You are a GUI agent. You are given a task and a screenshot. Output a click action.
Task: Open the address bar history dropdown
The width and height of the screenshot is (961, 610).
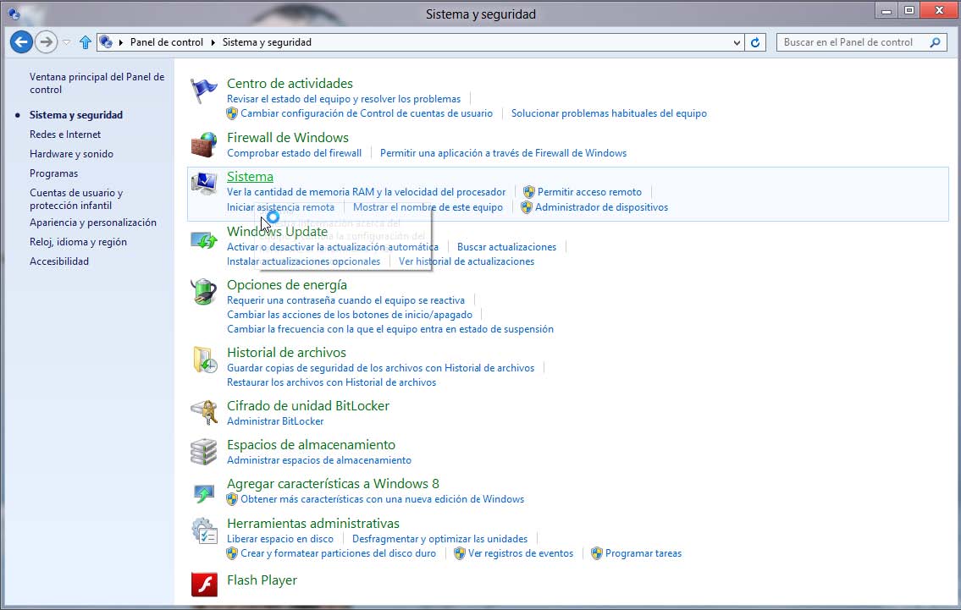[x=737, y=42]
